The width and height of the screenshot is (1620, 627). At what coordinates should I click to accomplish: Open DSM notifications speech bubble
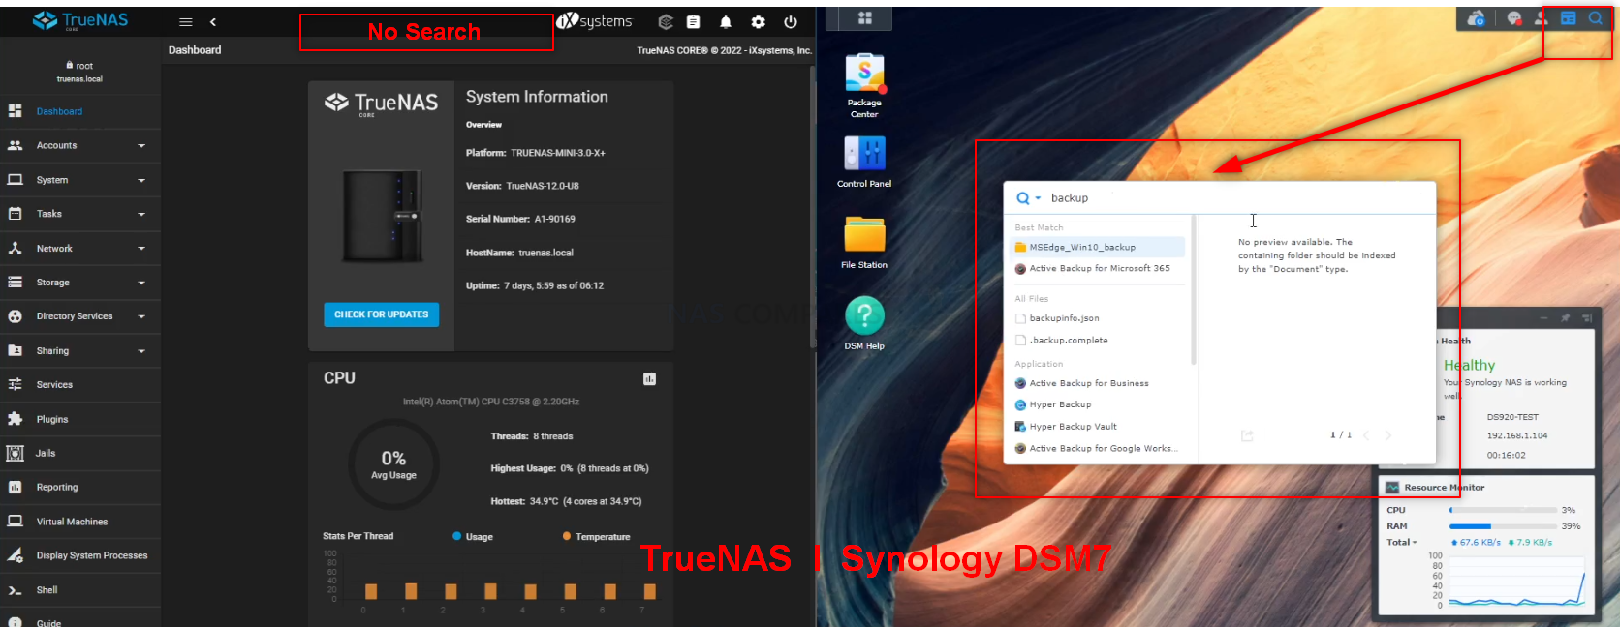(1514, 18)
